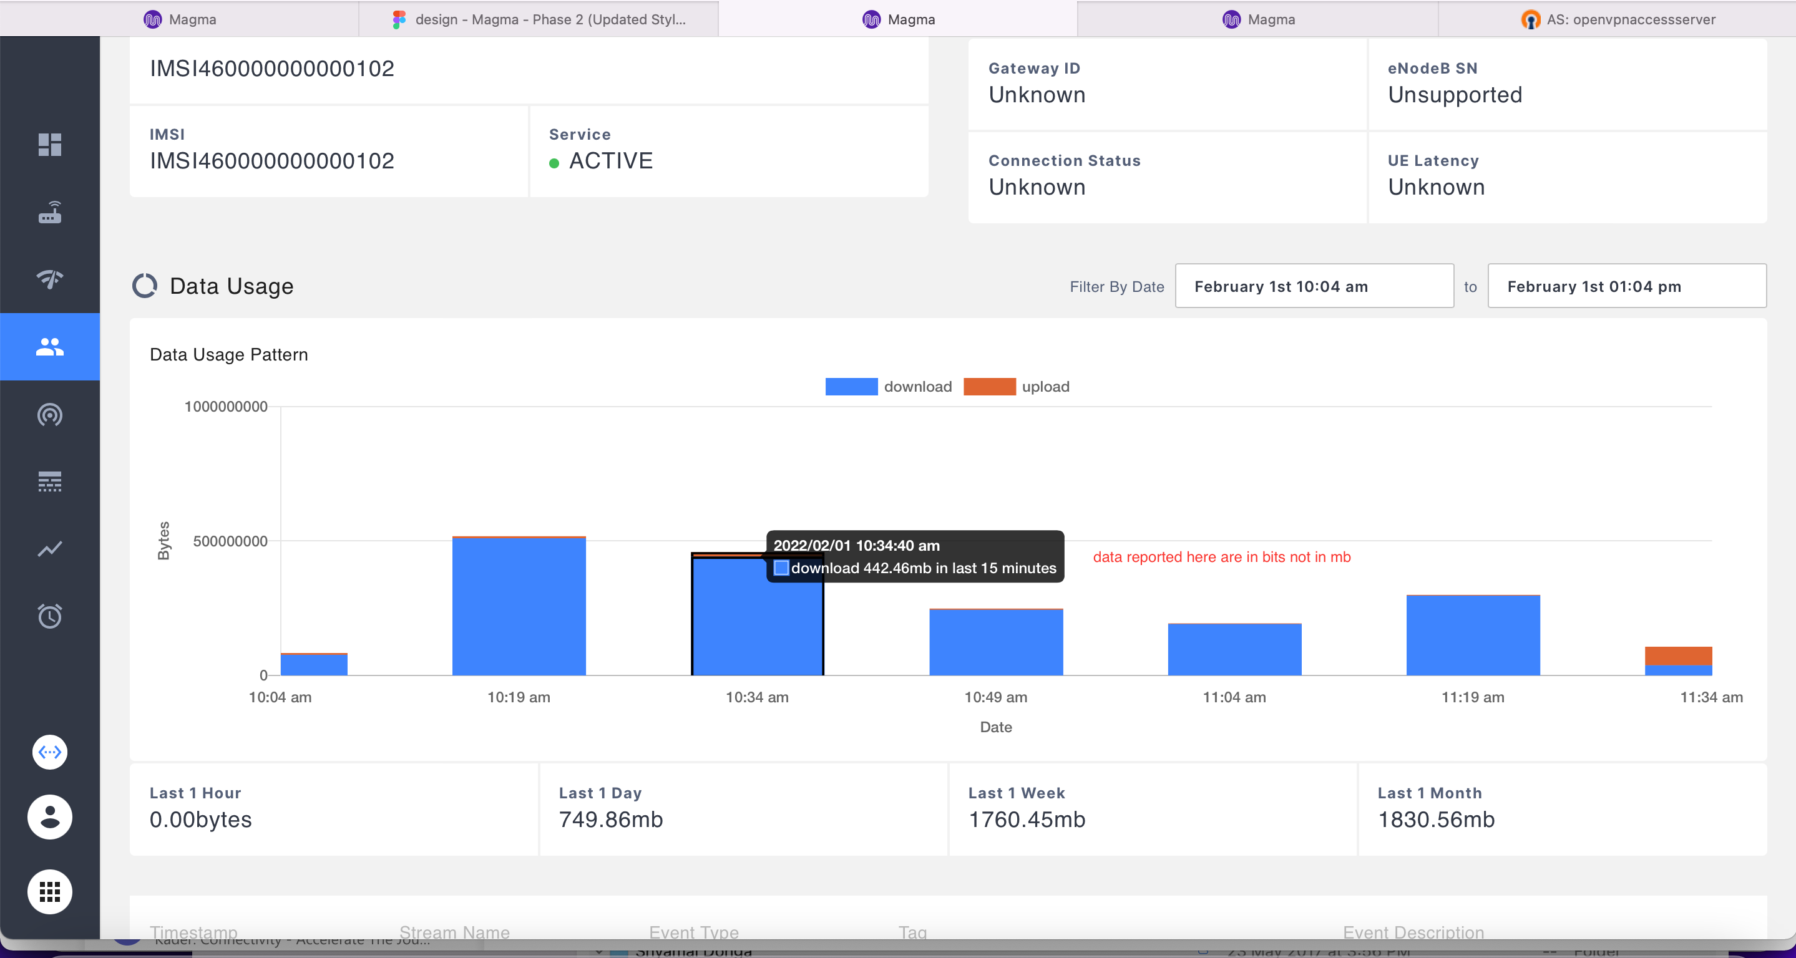Open the February 1st 10:04 am date picker
Screen dimensions: 1796x958
(x=1314, y=286)
